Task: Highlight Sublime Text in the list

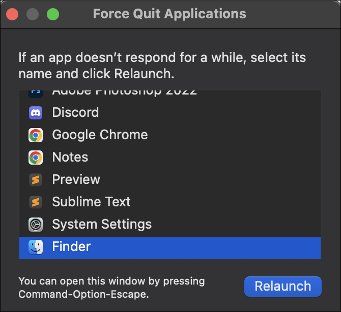Action: coord(170,202)
